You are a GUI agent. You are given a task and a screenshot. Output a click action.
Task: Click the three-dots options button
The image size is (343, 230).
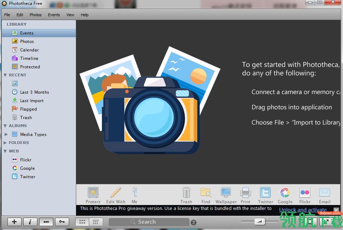(46, 222)
